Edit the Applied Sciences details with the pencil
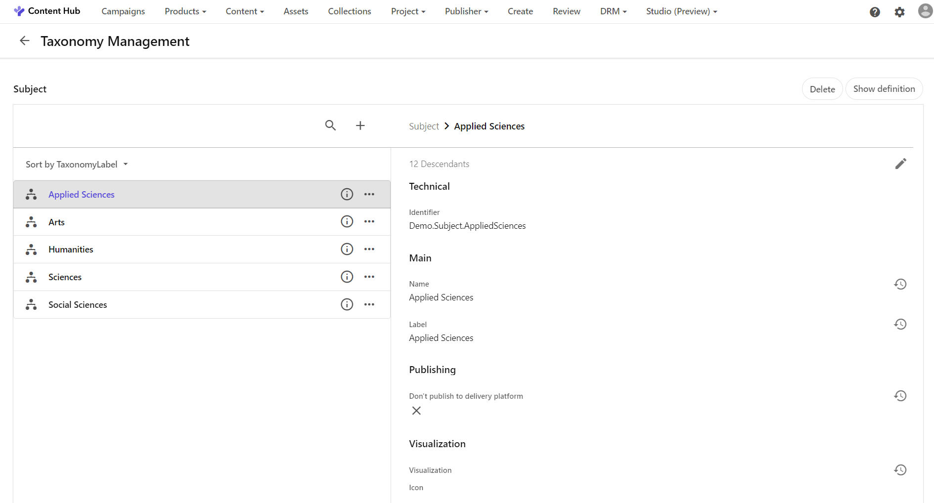 coord(901,164)
